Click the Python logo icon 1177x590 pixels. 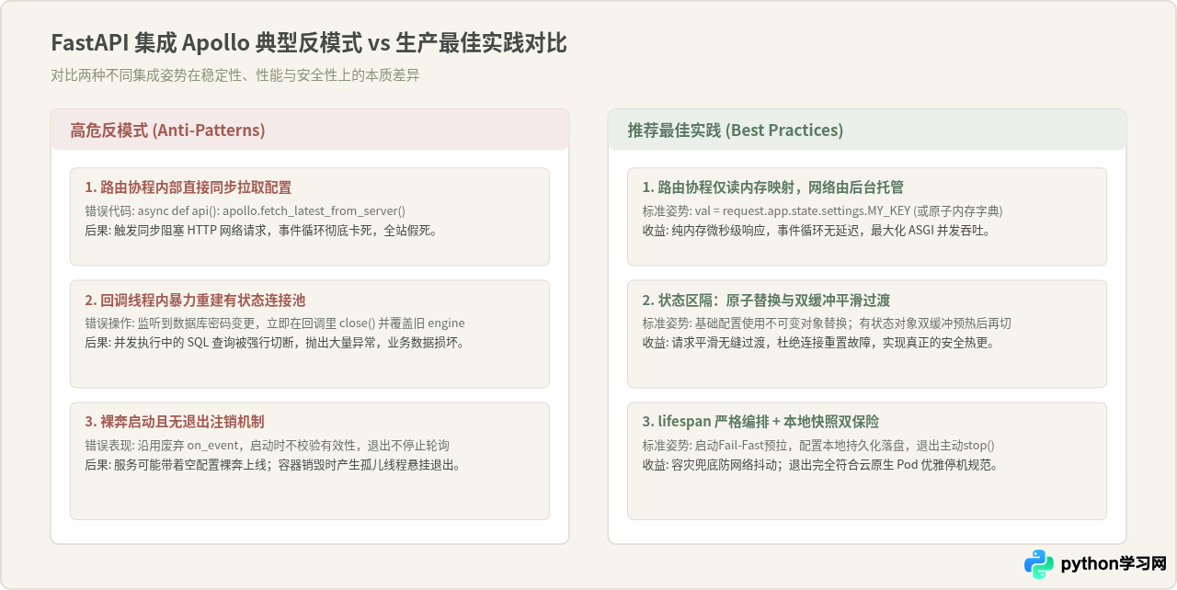coord(1039,563)
